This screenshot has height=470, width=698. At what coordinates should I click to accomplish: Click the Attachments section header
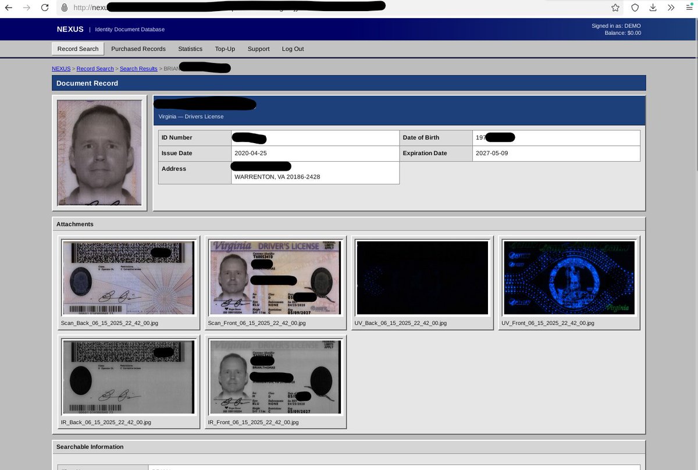(x=349, y=224)
